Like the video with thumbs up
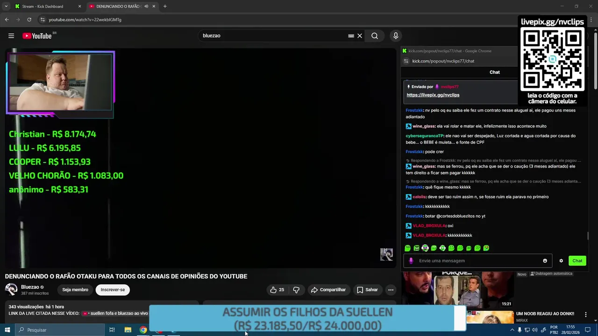The height and width of the screenshot is (336, 598). pyautogui.click(x=277, y=290)
